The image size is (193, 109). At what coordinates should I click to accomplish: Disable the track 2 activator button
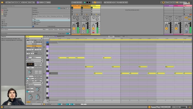coord(84,29)
